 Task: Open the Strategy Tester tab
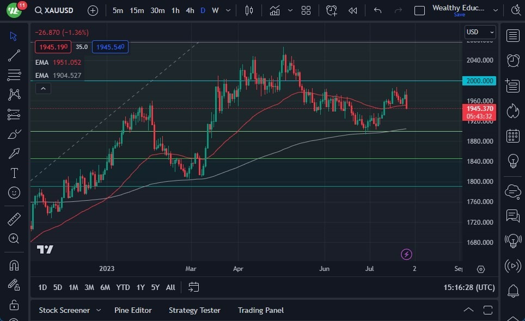194,310
